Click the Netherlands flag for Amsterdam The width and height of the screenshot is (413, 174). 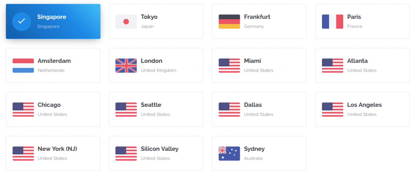click(23, 66)
